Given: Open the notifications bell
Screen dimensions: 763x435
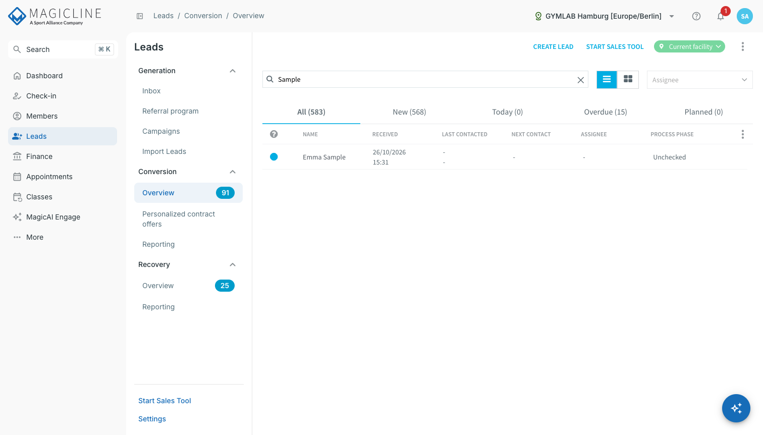Looking at the screenshot, I should [721, 16].
